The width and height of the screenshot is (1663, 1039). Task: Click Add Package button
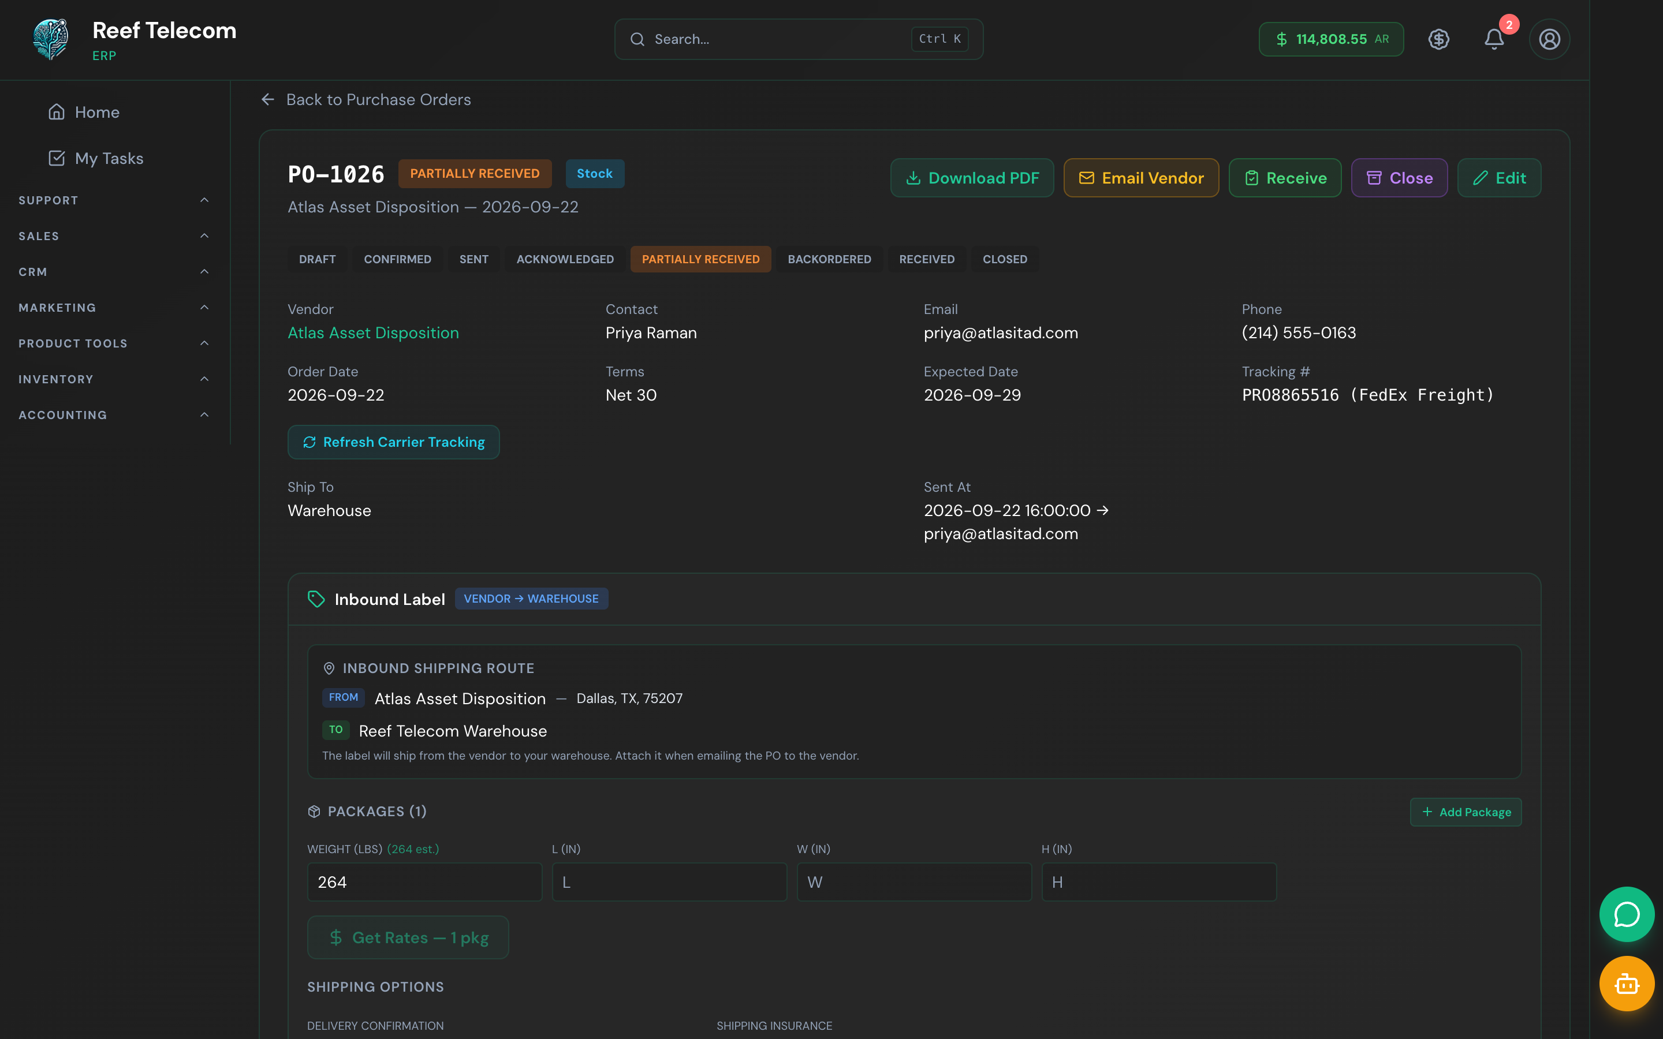[1466, 812]
